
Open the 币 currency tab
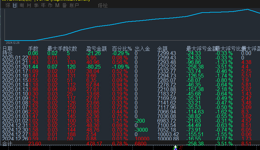click(x=50, y=5)
